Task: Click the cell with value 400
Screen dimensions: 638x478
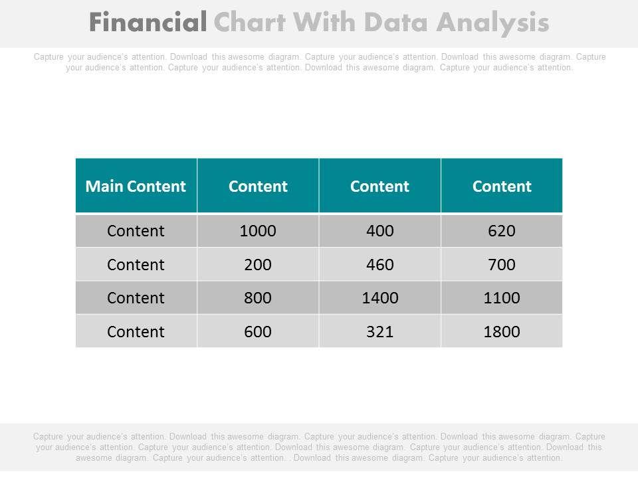Action: pos(379,231)
